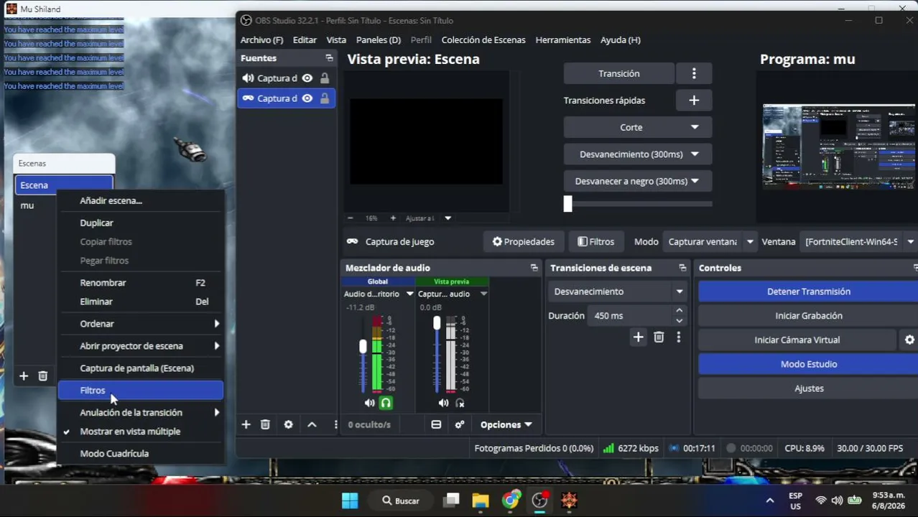Add a new source with the plus icon
This screenshot has height=517, width=918.
click(246, 424)
